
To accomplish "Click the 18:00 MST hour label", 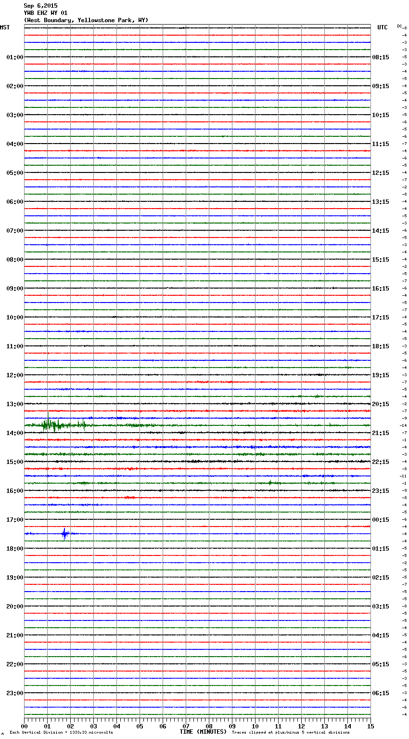I will click(x=15, y=549).
